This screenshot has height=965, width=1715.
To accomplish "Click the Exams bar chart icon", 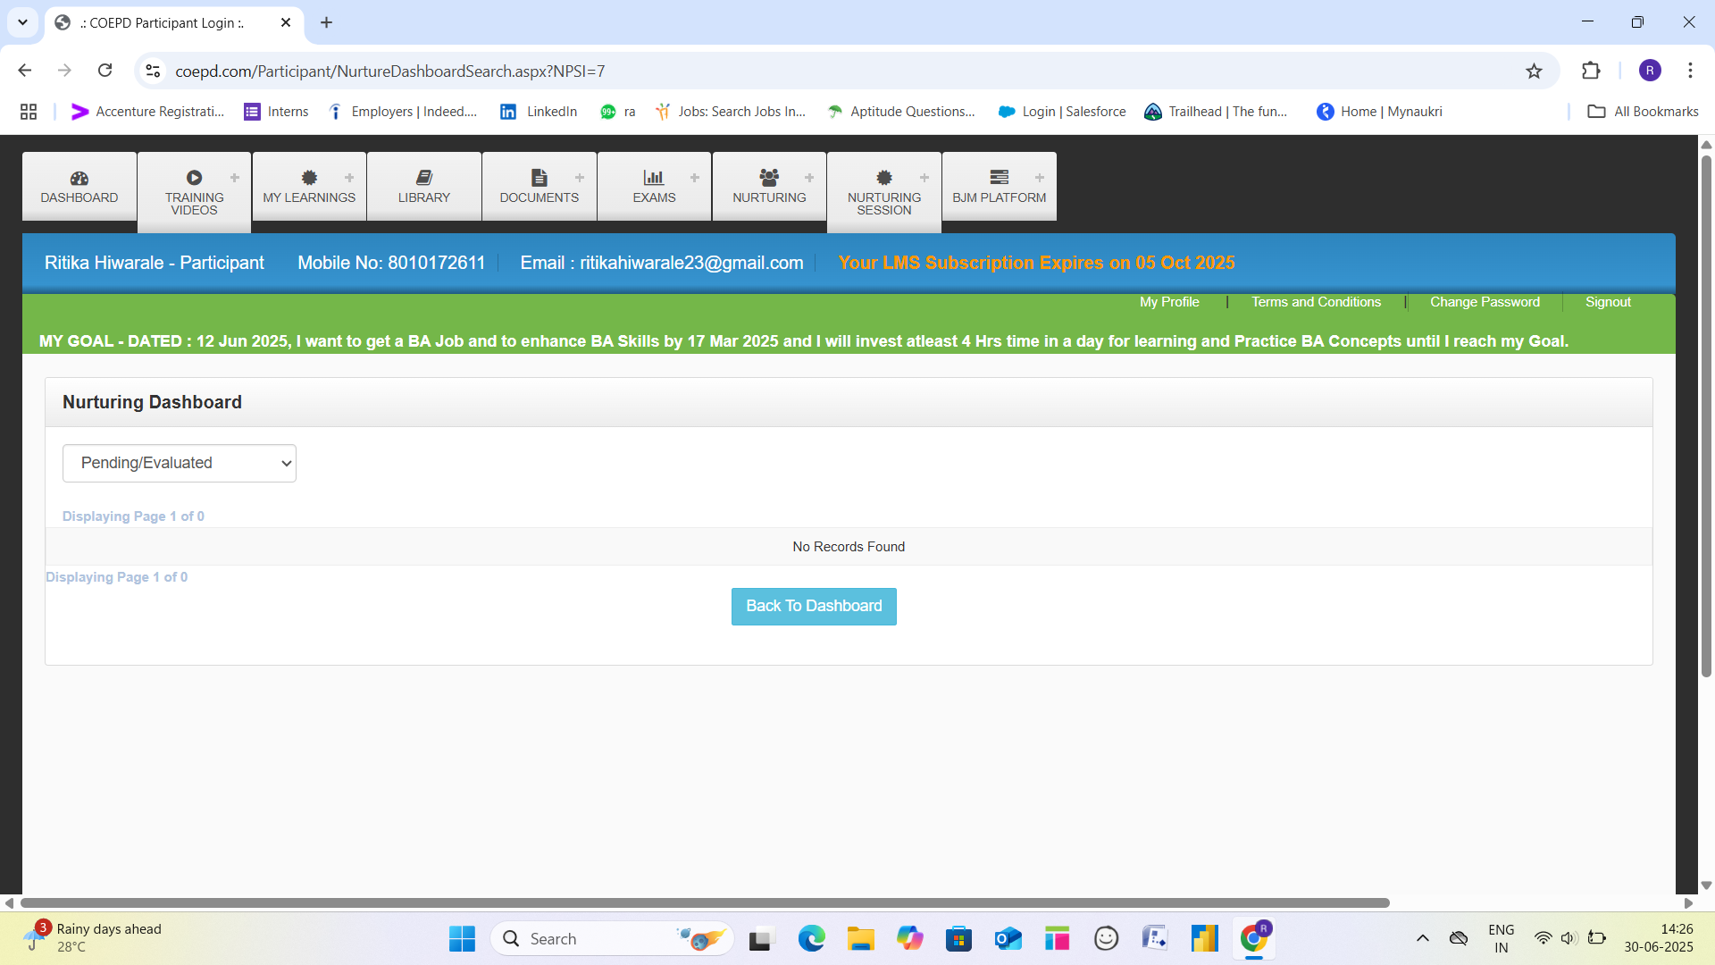I will [x=654, y=178].
